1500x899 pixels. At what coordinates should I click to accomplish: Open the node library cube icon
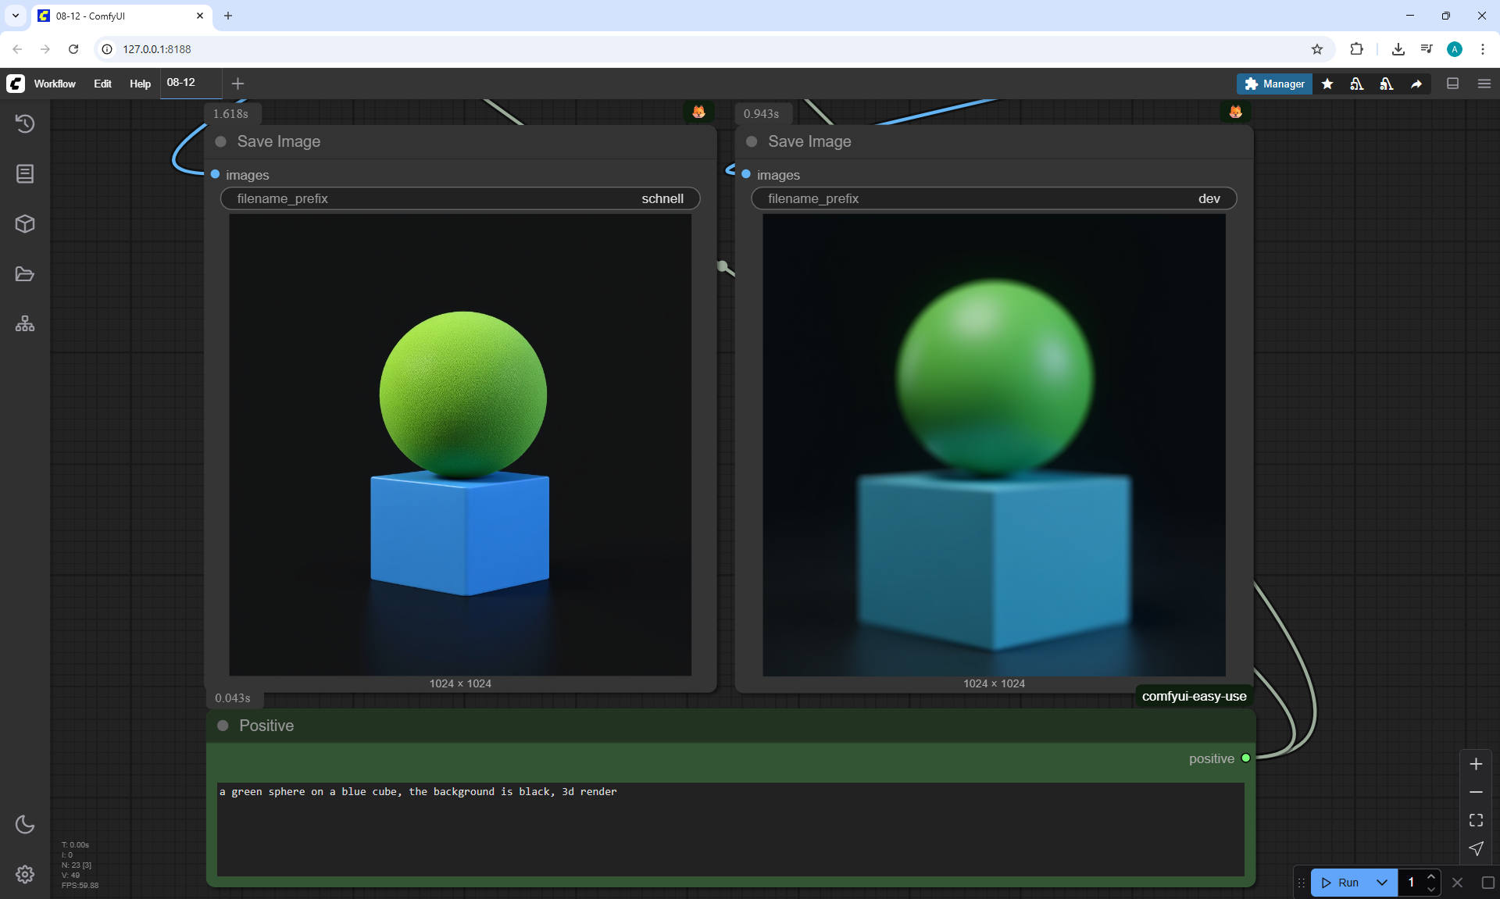pos(25,224)
